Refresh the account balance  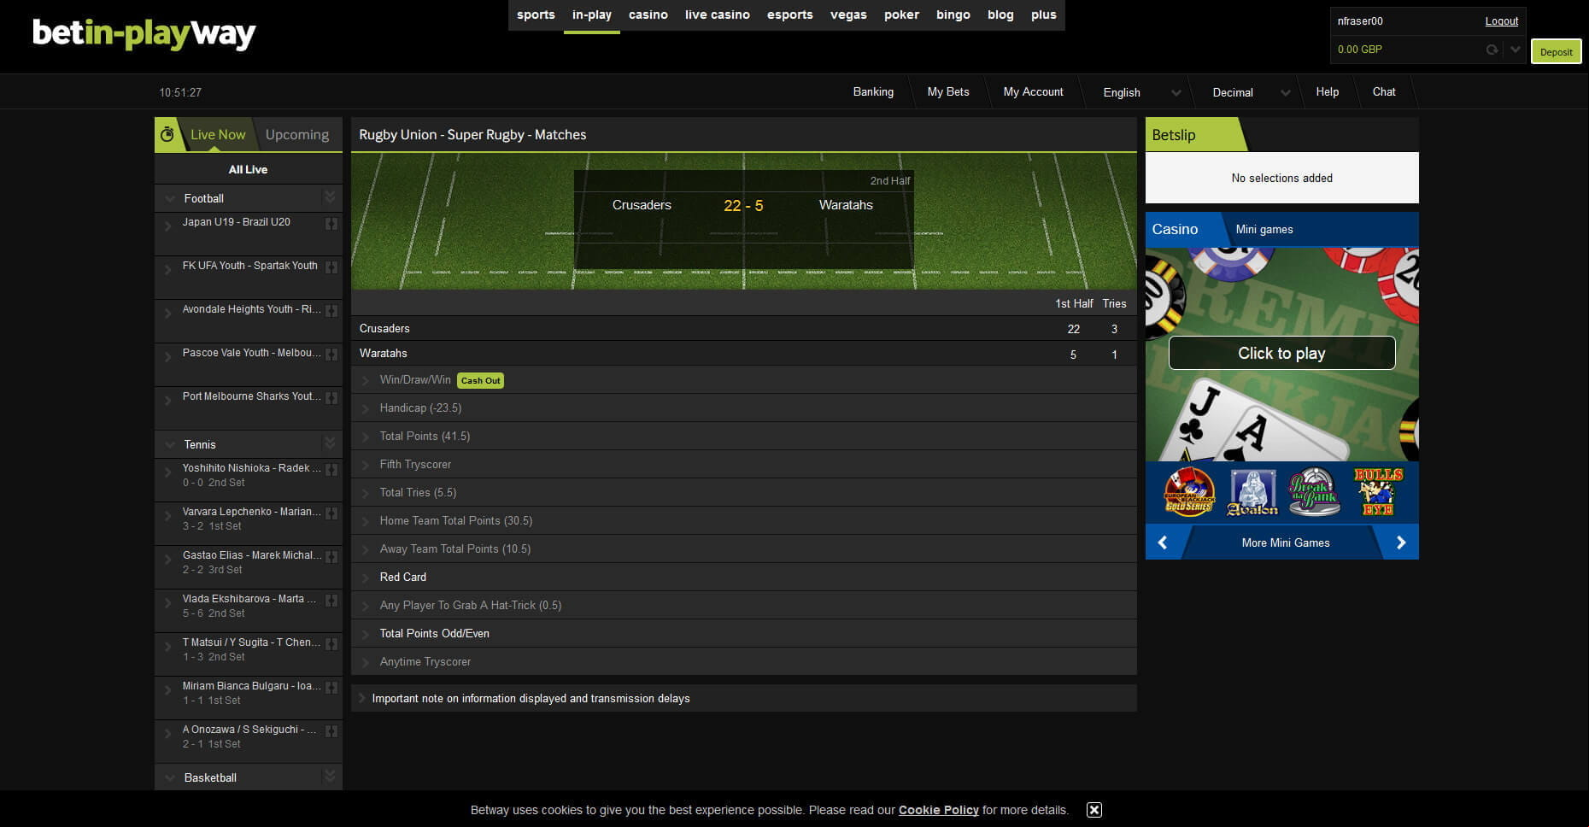tap(1492, 50)
